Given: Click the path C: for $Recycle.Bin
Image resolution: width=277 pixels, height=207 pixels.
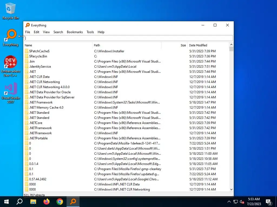Looking at the screenshot, I should [95, 56].
